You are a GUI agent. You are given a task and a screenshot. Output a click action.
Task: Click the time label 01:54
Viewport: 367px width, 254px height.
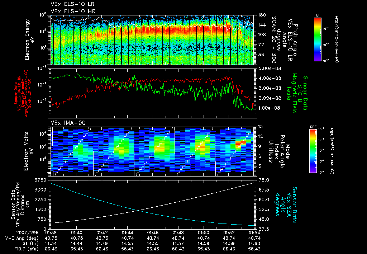point(254,233)
